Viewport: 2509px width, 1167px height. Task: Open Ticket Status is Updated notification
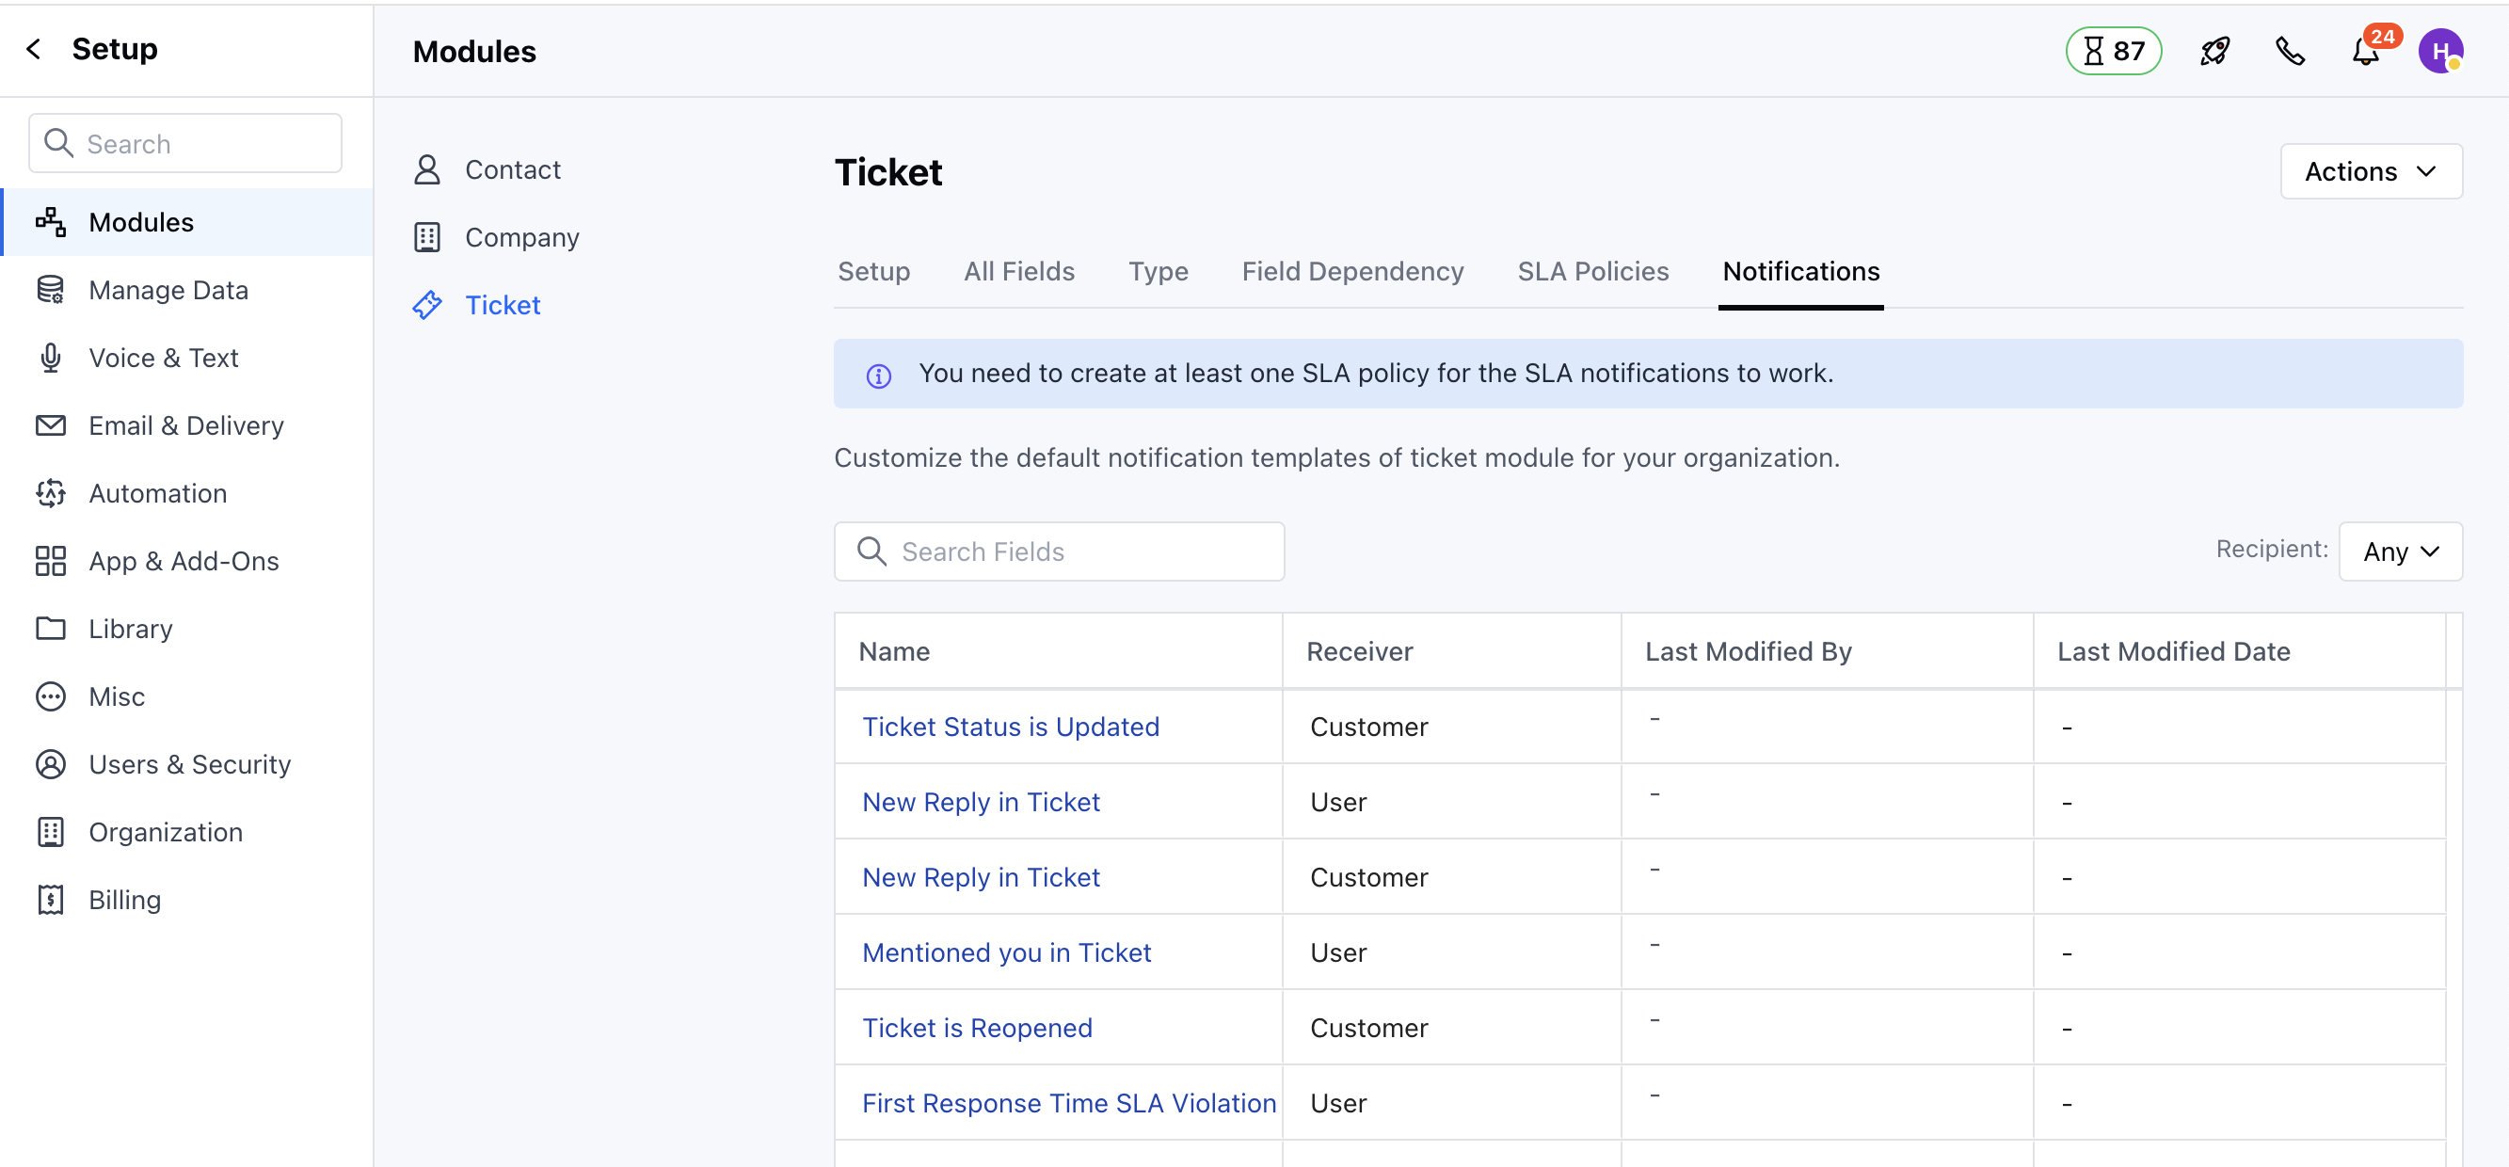click(x=1010, y=727)
